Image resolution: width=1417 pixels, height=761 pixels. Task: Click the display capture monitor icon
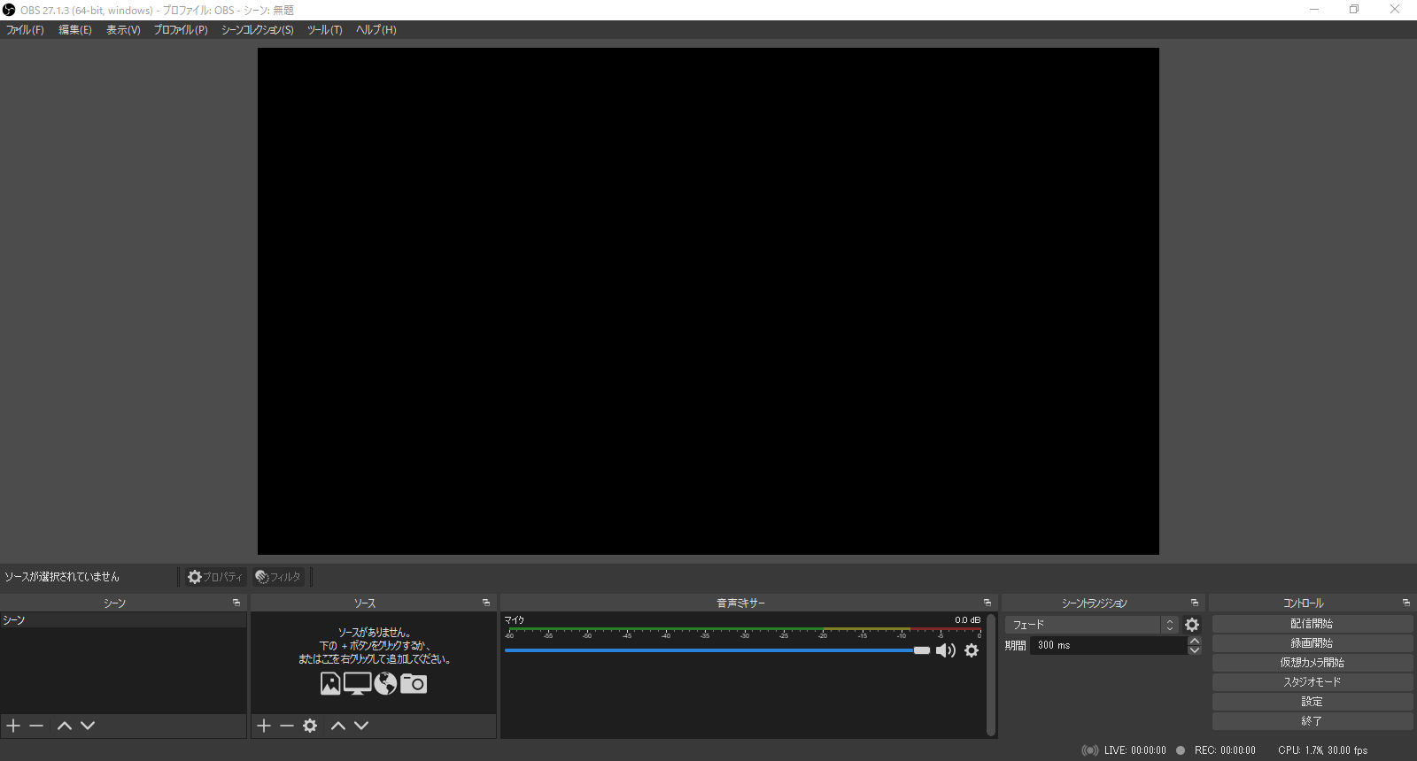coord(358,683)
